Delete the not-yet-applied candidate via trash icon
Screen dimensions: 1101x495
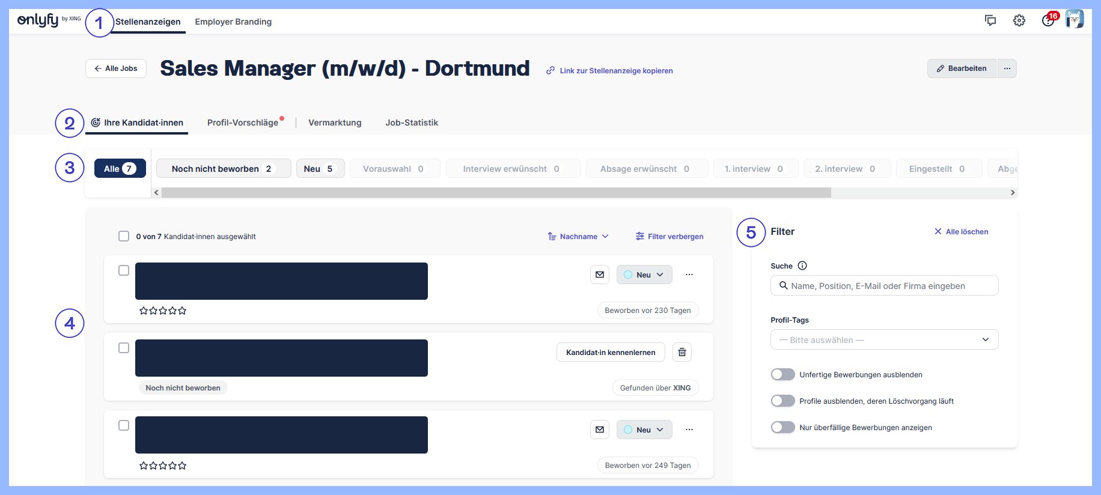click(x=682, y=352)
